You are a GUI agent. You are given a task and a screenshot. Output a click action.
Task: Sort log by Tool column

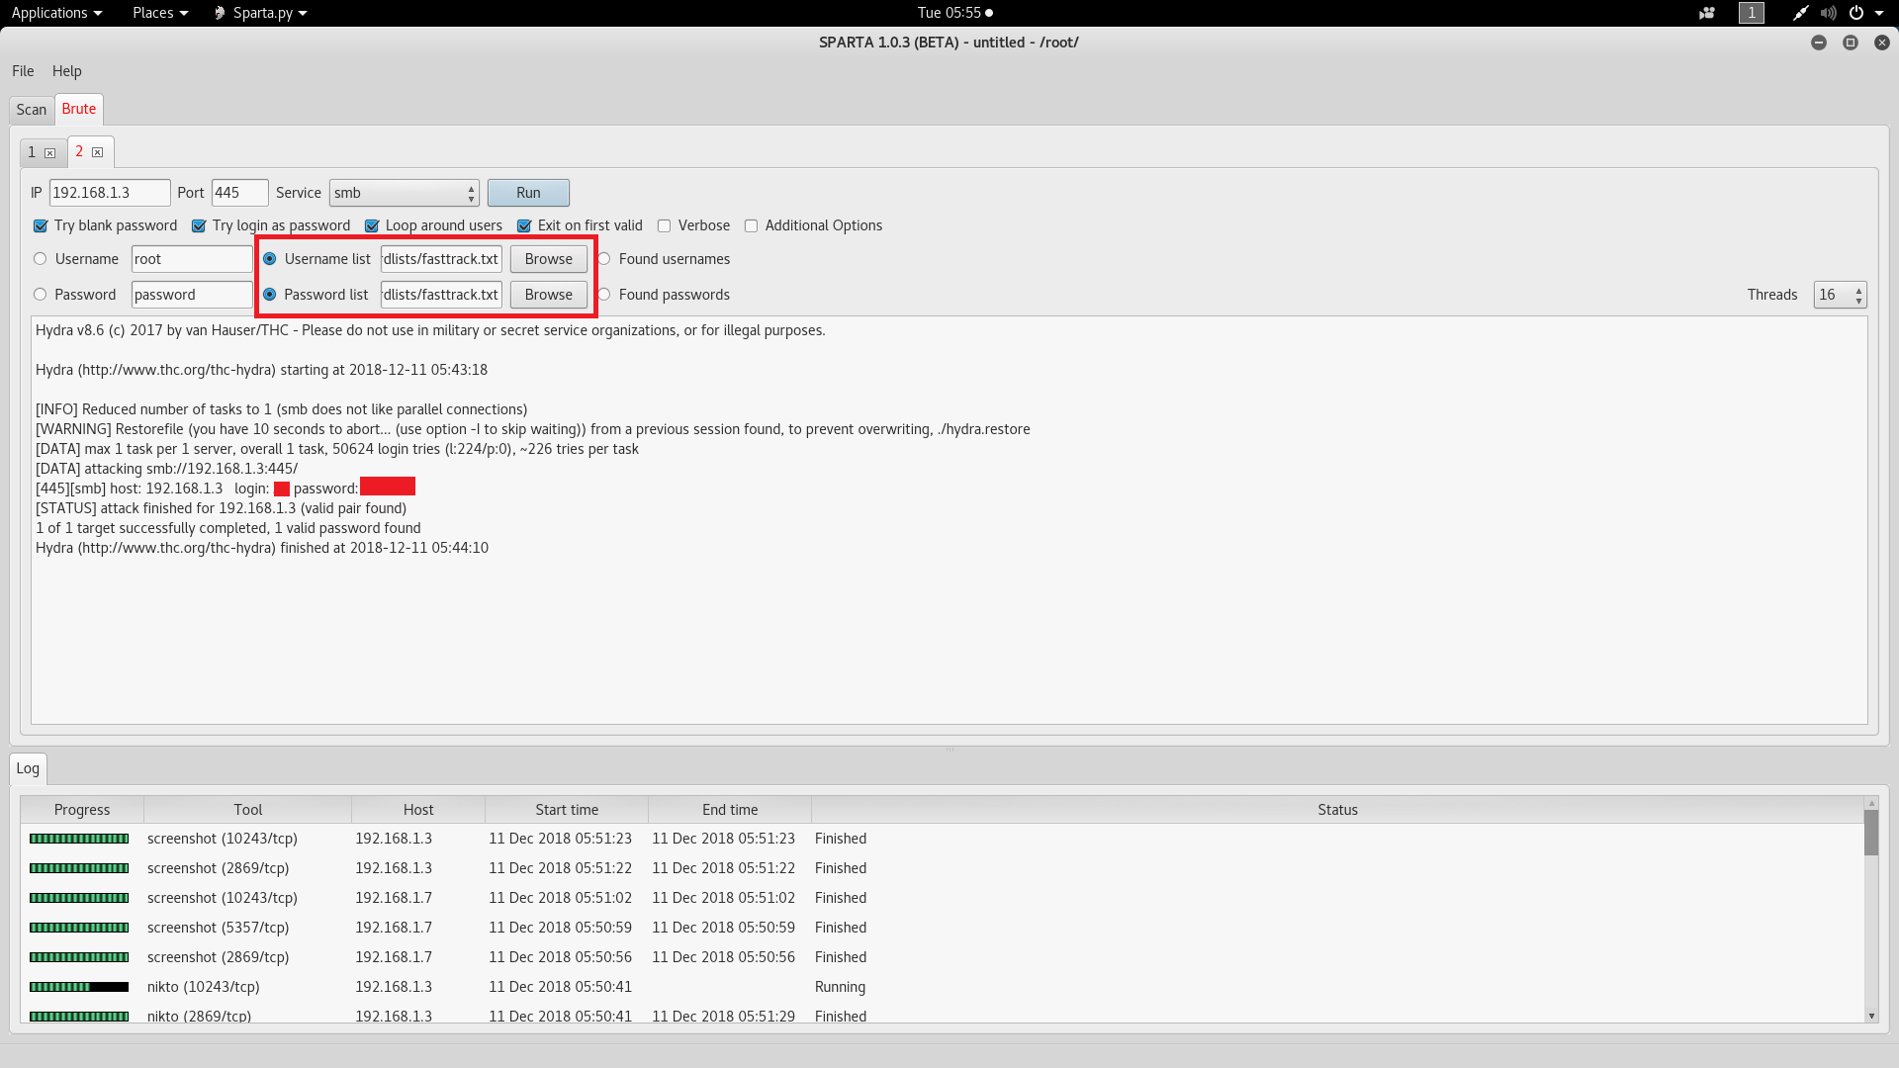(x=248, y=810)
